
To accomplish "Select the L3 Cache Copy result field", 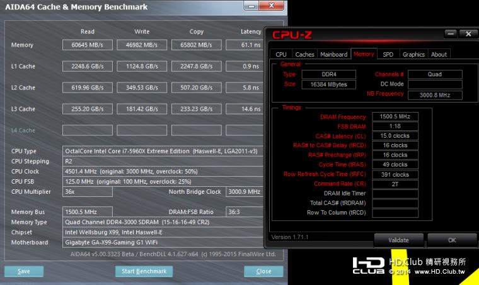I will click(x=197, y=109).
